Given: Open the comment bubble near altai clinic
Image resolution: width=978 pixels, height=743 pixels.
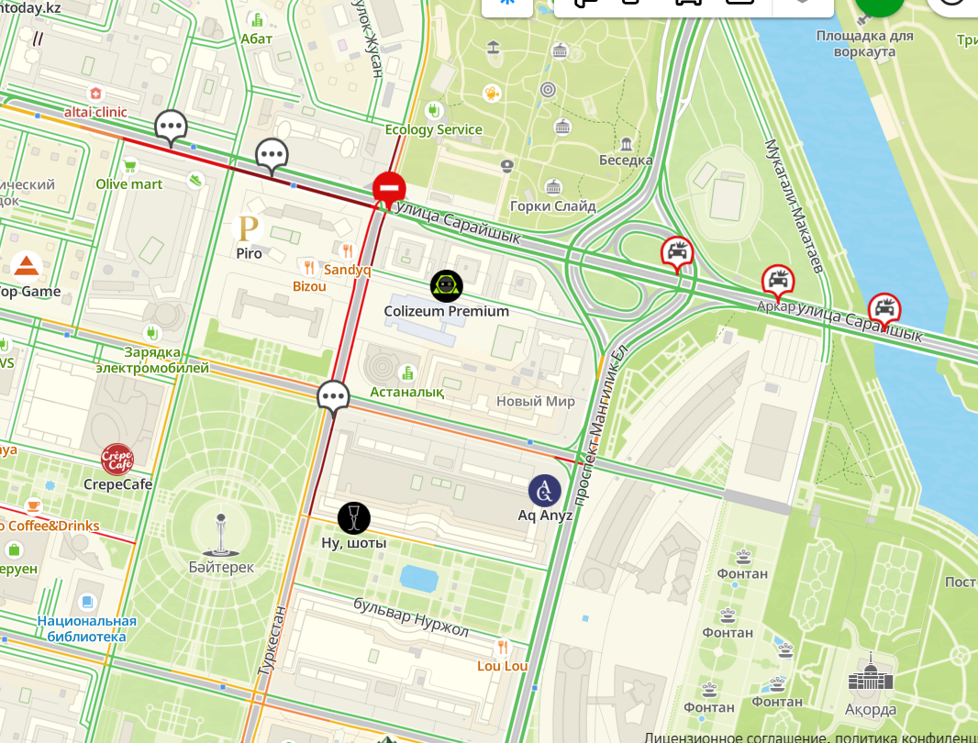Looking at the screenshot, I should (171, 128).
